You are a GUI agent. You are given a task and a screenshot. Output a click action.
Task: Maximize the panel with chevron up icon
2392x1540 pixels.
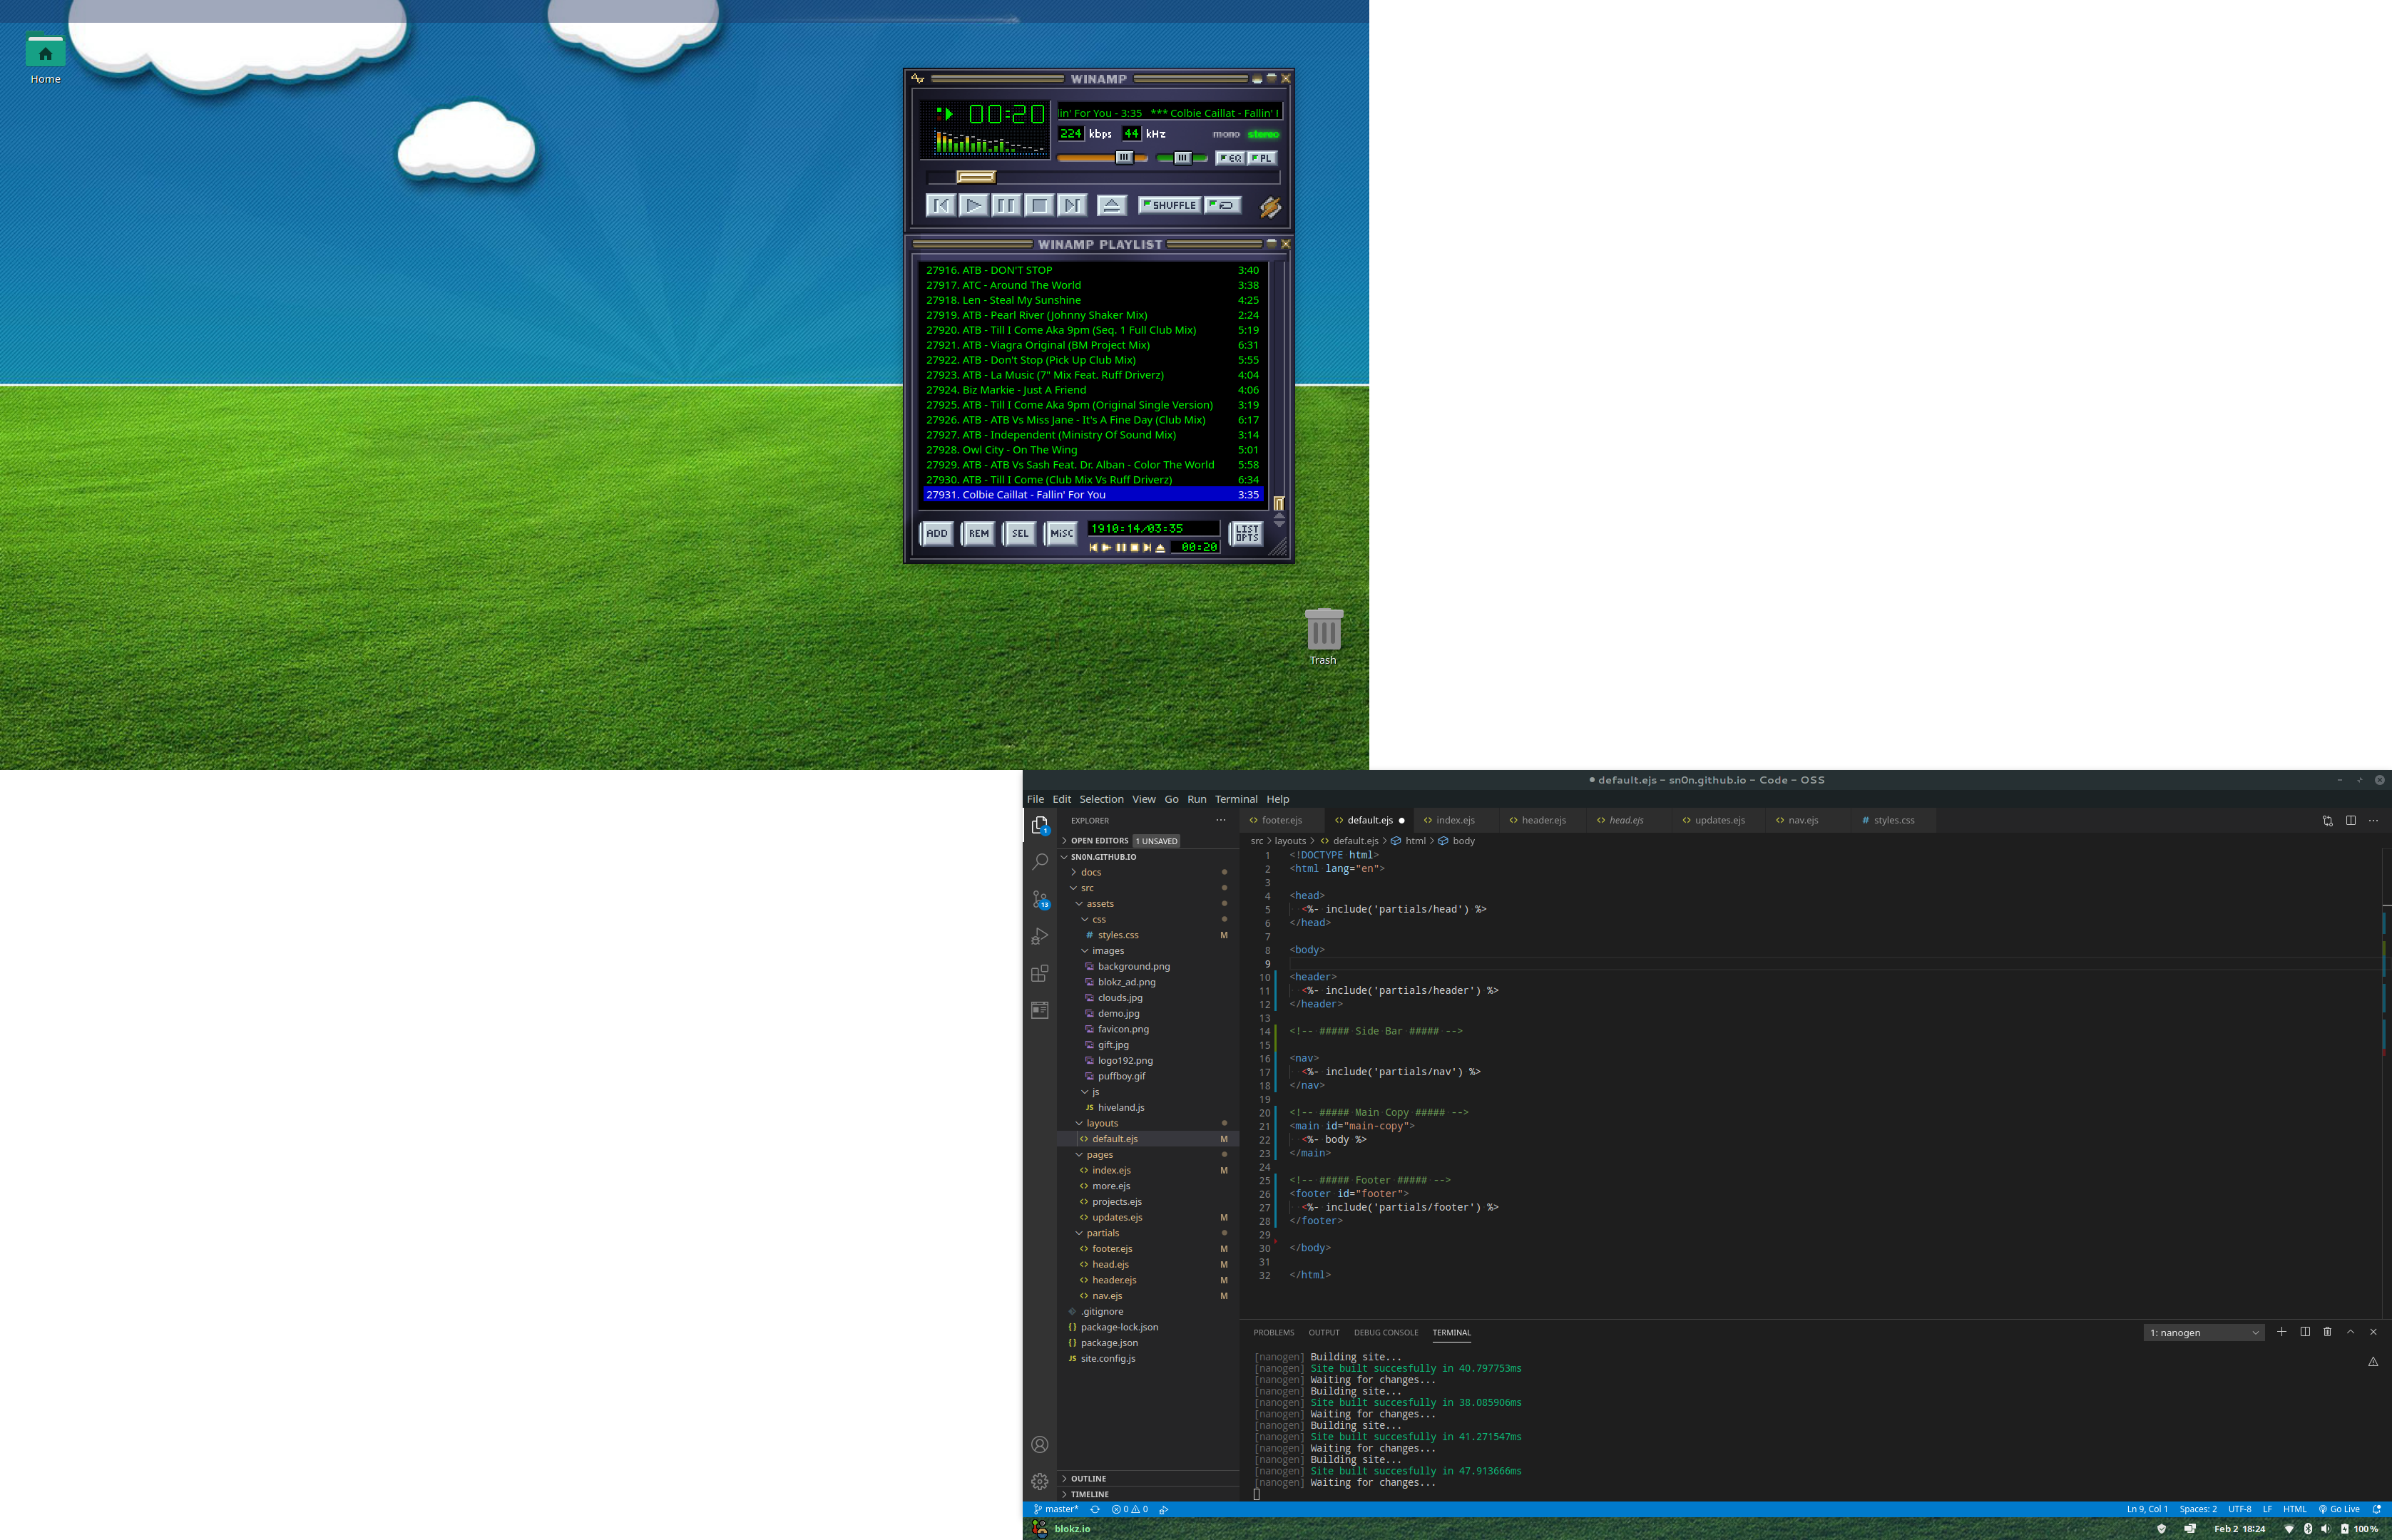[x=2350, y=1332]
